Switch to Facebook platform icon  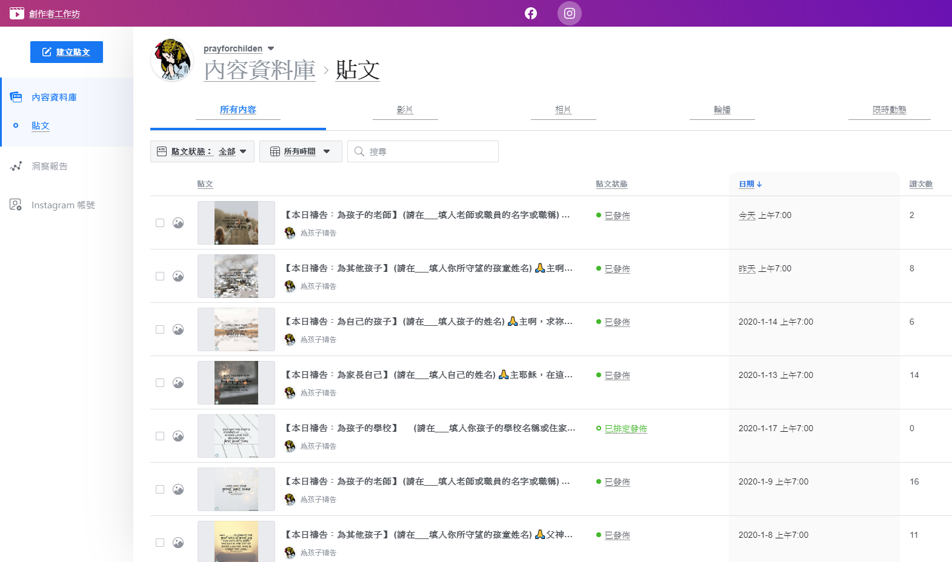530,13
